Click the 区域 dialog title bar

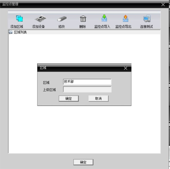[x=79, y=68]
